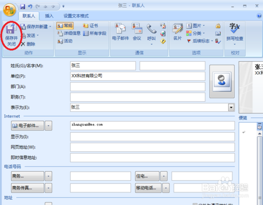Toggle the private padlock icon
263x205 pixels.
pos(218,26)
